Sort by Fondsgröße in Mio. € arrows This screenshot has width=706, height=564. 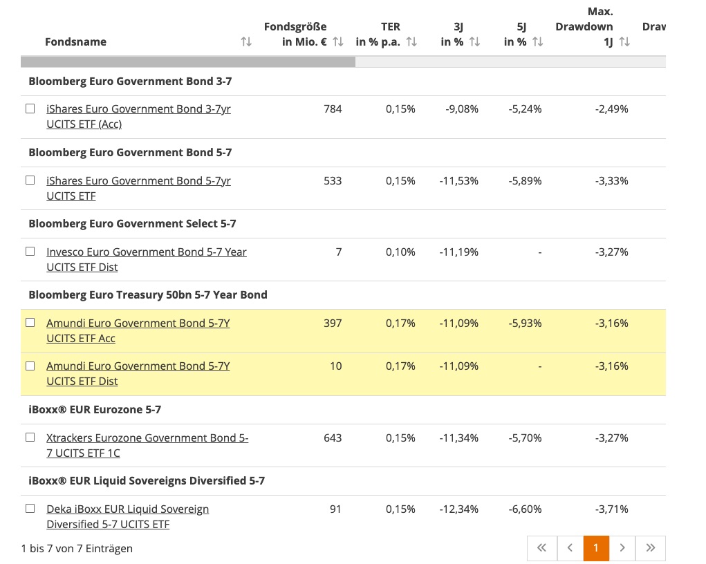pyautogui.click(x=338, y=42)
